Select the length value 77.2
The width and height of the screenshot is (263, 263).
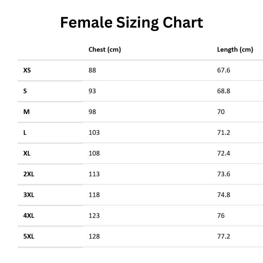pyautogui.click(x=224, y=236)
